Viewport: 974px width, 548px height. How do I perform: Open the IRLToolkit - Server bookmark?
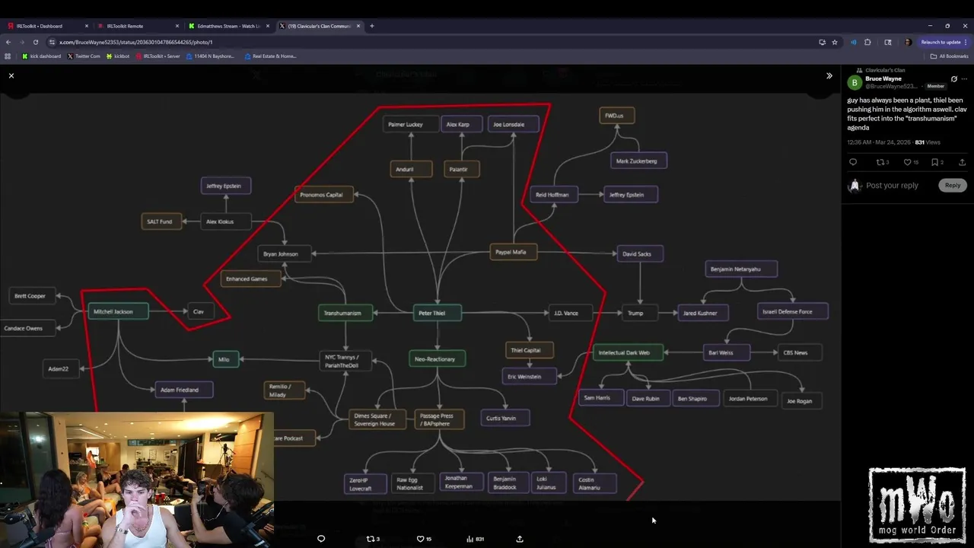[x=158, y=56]
